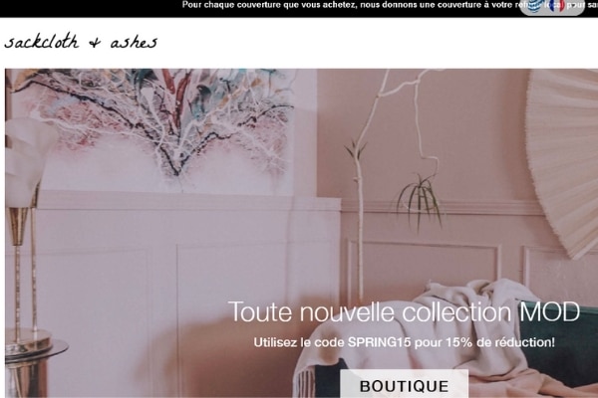The height and width of the screenshot is (398, 598).
Task: Click the BOUTIQUE button
Action: tap(405, 385)
